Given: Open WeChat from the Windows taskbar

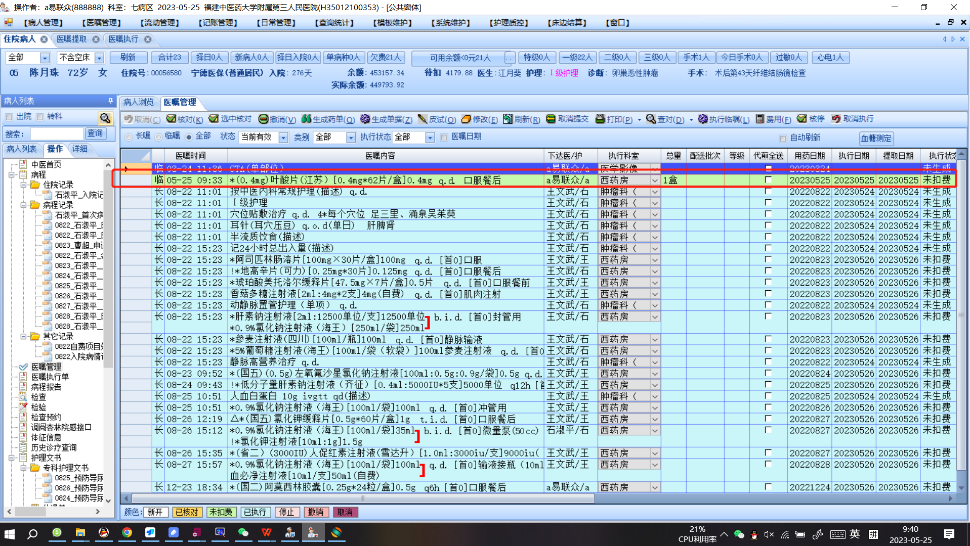Looking at the screenshot, I should [243, 533].
